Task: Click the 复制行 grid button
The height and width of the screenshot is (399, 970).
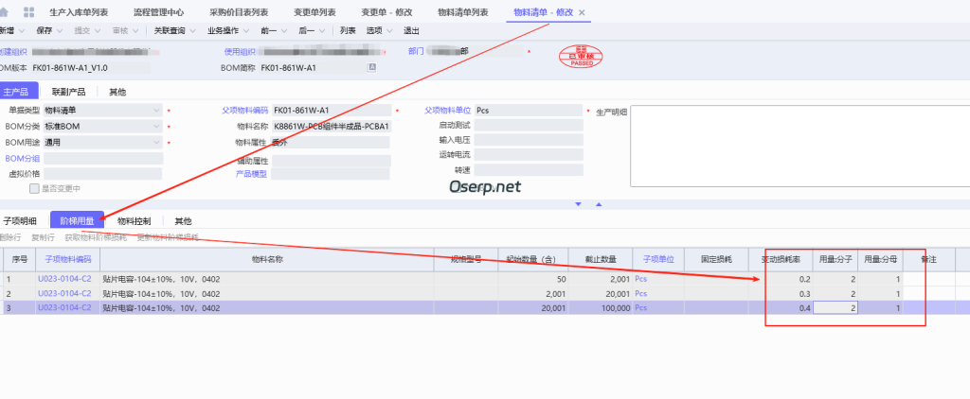Action: 44,238
